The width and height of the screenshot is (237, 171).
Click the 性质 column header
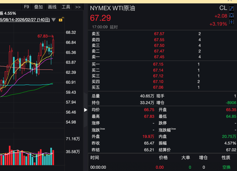(226, 158)
